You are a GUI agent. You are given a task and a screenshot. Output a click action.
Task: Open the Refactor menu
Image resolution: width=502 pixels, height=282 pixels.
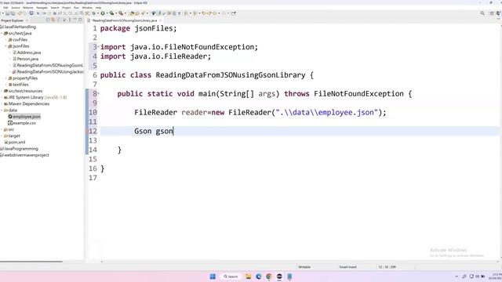[28, 8]
